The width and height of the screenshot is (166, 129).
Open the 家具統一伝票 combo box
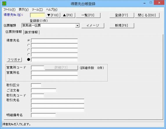pos(50,25)
